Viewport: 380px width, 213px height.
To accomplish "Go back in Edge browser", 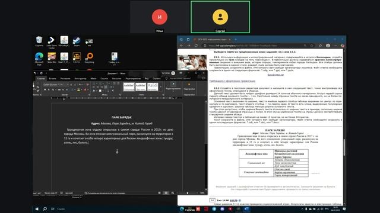I will coord(182,46).
